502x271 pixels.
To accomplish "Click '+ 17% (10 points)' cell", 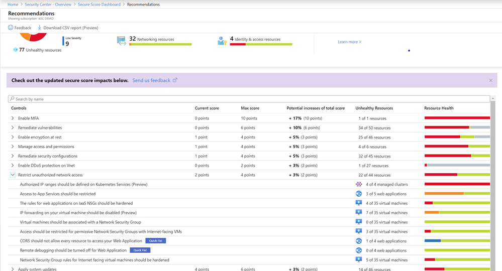I will point(306,118).
